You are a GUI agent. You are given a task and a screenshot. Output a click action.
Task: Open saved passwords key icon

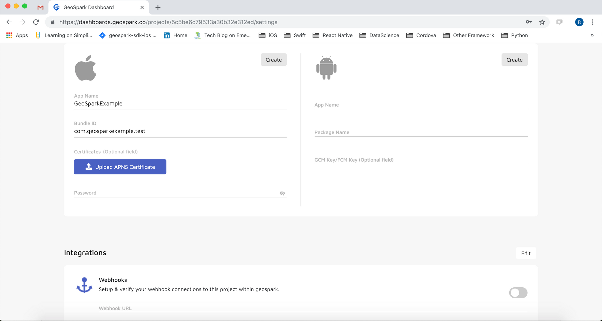529,22
